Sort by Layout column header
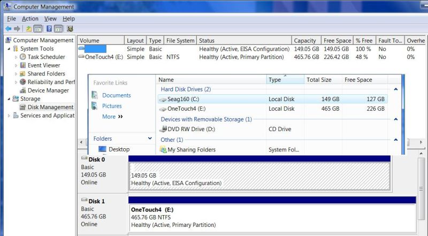Image resolution: width=428 pixels, height=236 pixels. [135, 41]
